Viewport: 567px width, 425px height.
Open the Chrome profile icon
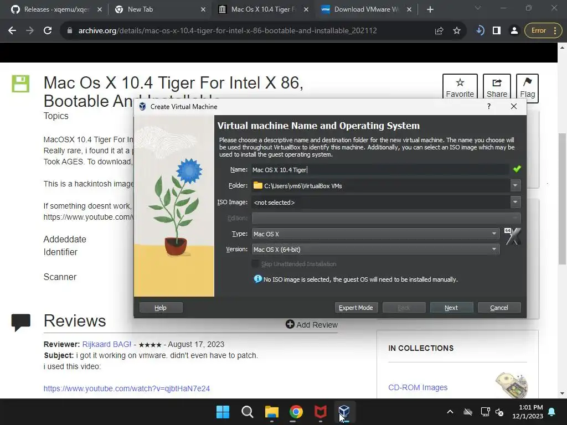click(x=514, y=31)
